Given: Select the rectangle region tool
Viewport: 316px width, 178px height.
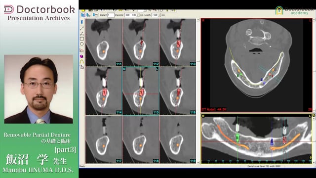Looking at the screenshot, I should pyautogui.click(x=82, y=39).
